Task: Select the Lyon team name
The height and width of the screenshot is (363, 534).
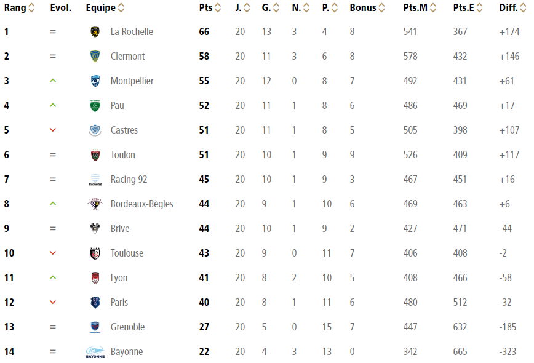Action: 119,278
